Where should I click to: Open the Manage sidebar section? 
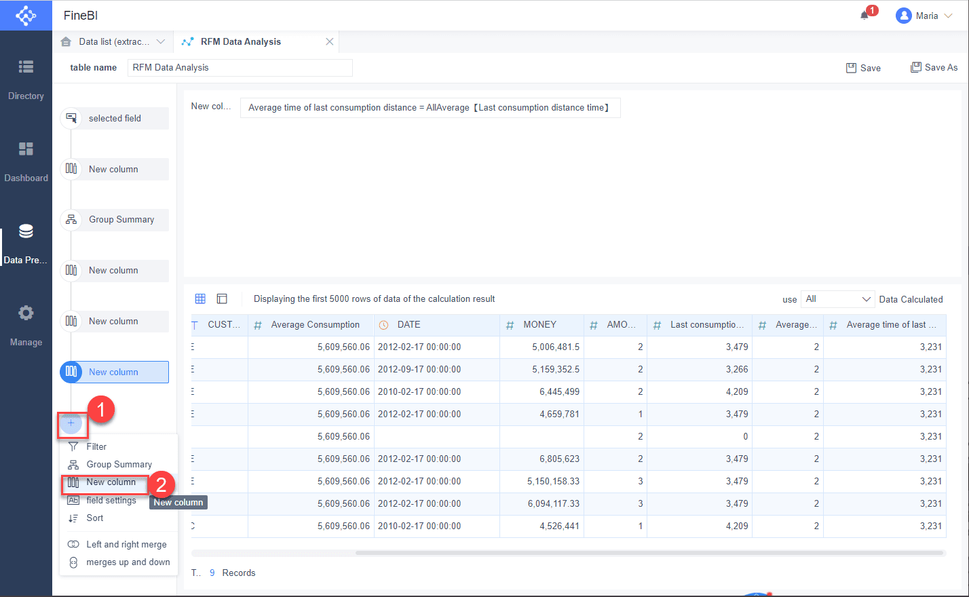26,326
